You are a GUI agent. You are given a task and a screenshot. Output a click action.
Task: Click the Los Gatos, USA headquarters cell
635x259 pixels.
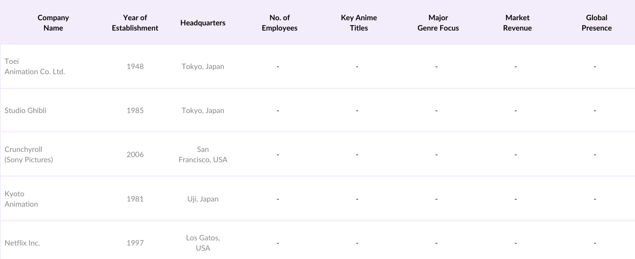click(203, 243)
